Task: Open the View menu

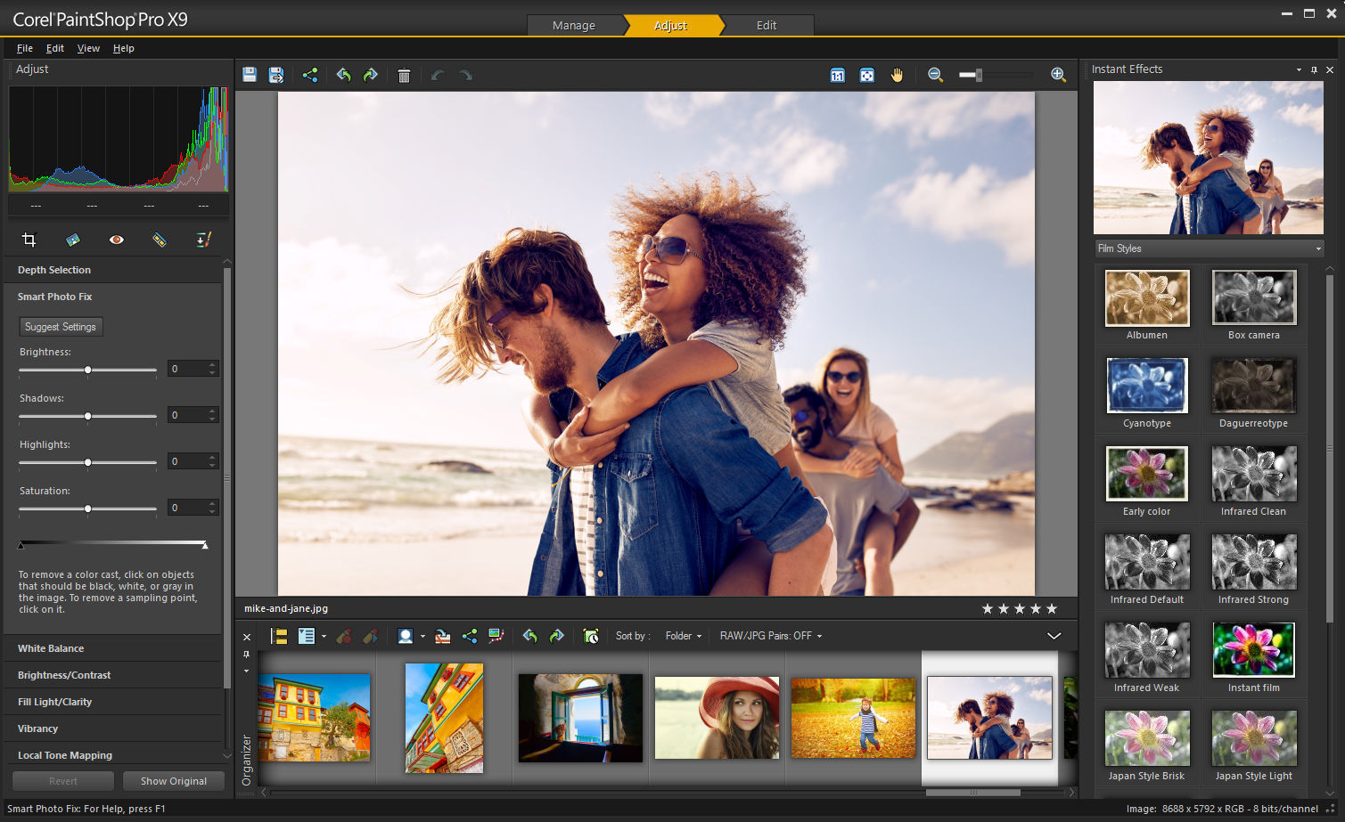Action: (x=88, y=48)
